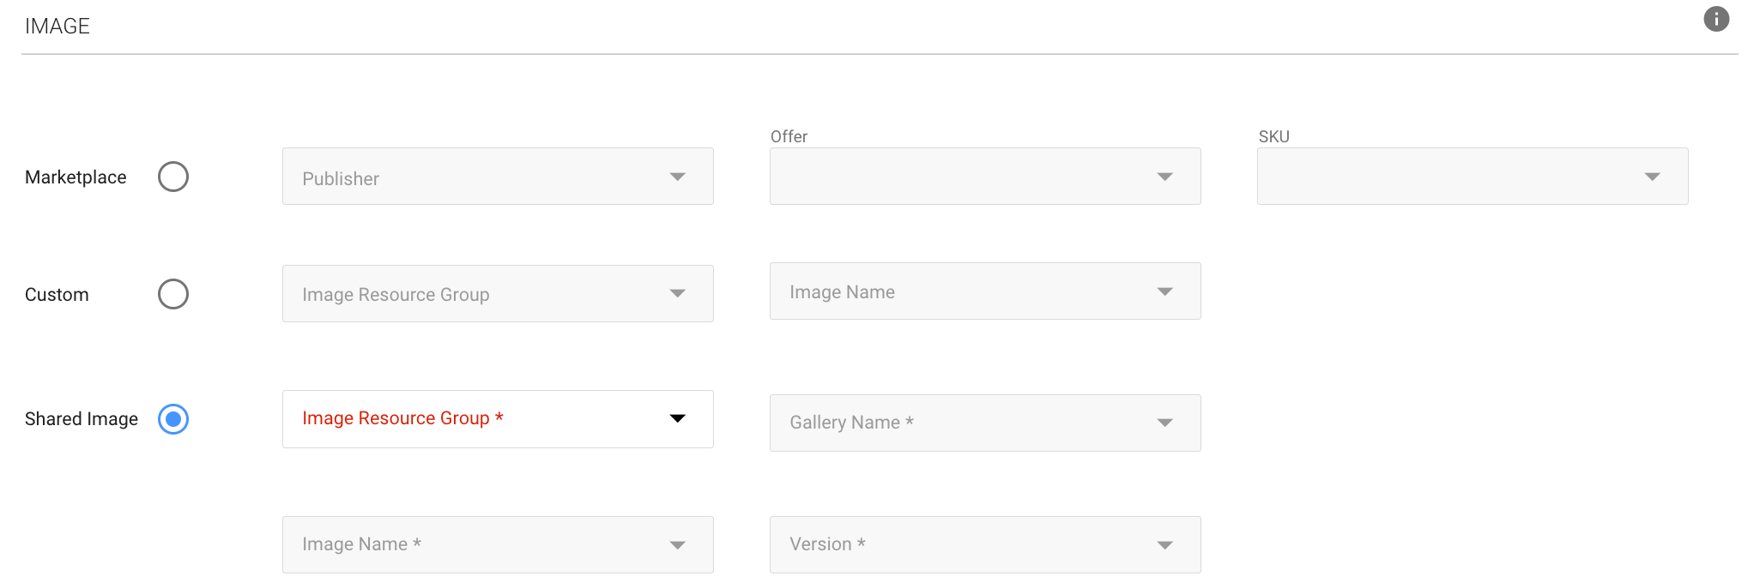Click the arrow icon in Version field

[x=1164, y=545]
